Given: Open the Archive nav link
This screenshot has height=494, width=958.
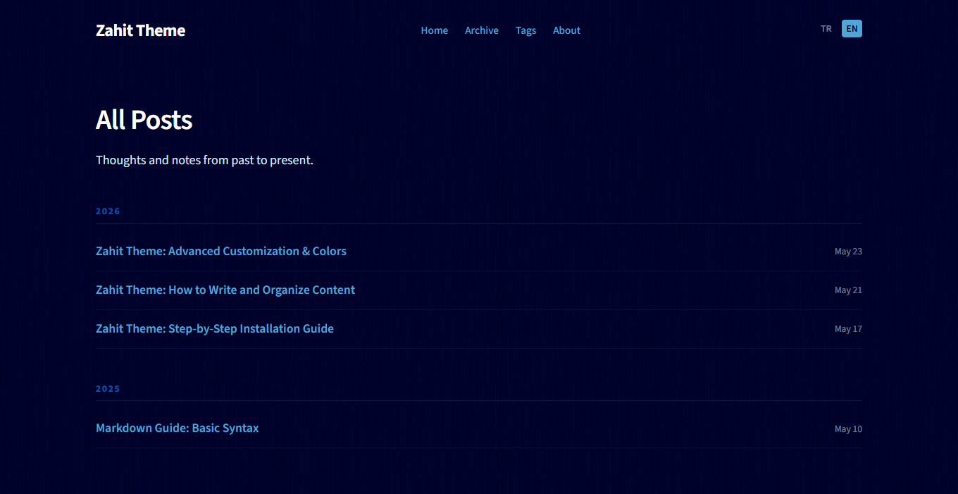Looking at the screenshot, I should tap(482, 30).
